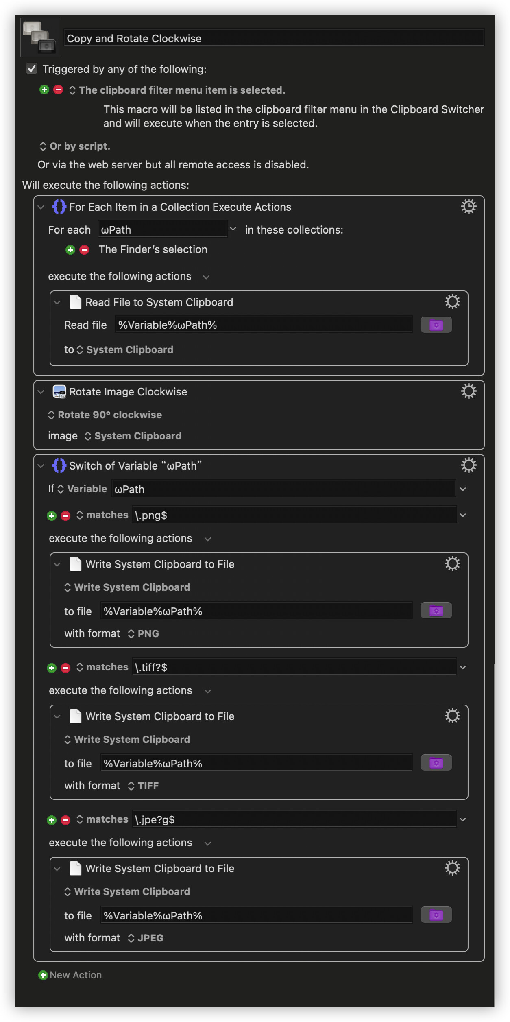Add a trigger with the green plus
Image resolution: width=510 pixels, height=1022 pixels.
point(44,90)
